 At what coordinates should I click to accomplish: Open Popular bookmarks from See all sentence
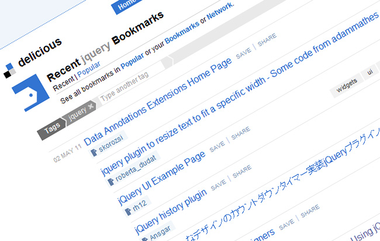pyautogui.click(x=132, y=61)
